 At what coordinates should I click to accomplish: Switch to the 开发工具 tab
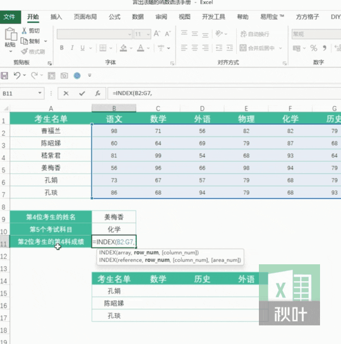click(213, 17)
